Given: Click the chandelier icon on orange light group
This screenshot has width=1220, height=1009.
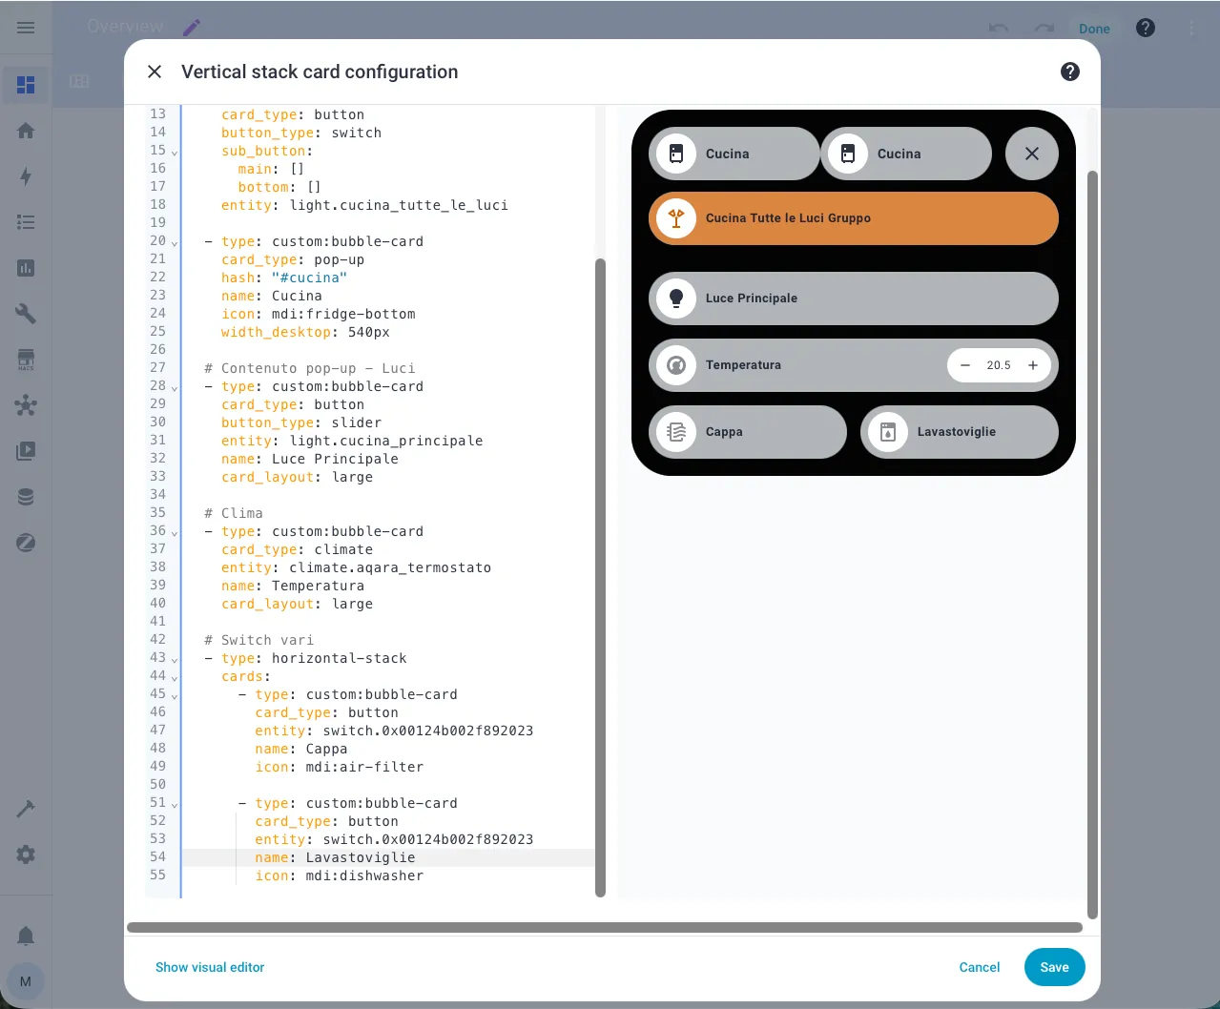Looking at the screenshot, I should click(x=676, y=218).
